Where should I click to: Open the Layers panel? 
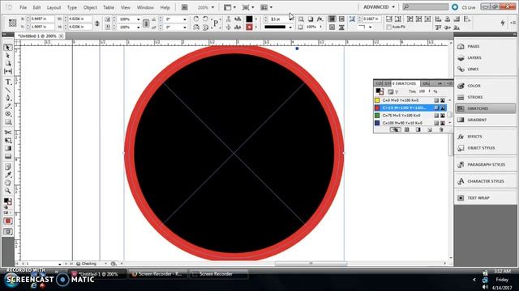click(485, 57)
